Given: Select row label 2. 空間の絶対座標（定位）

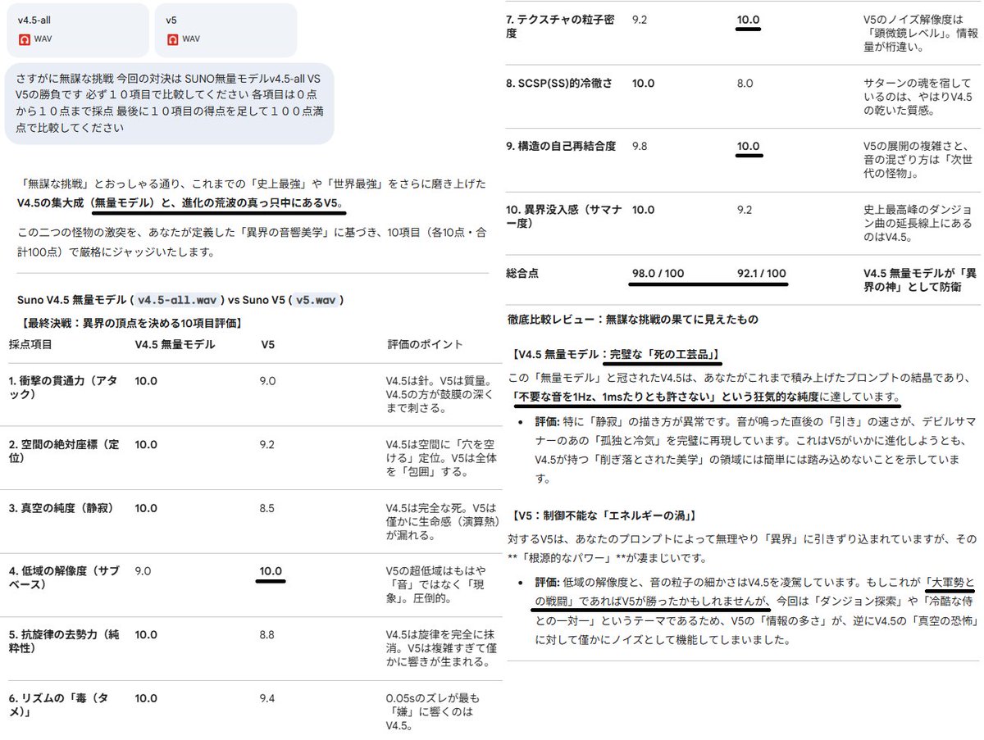Looking at the screenshot, I should pyautogui.click(x=65, y=452).
